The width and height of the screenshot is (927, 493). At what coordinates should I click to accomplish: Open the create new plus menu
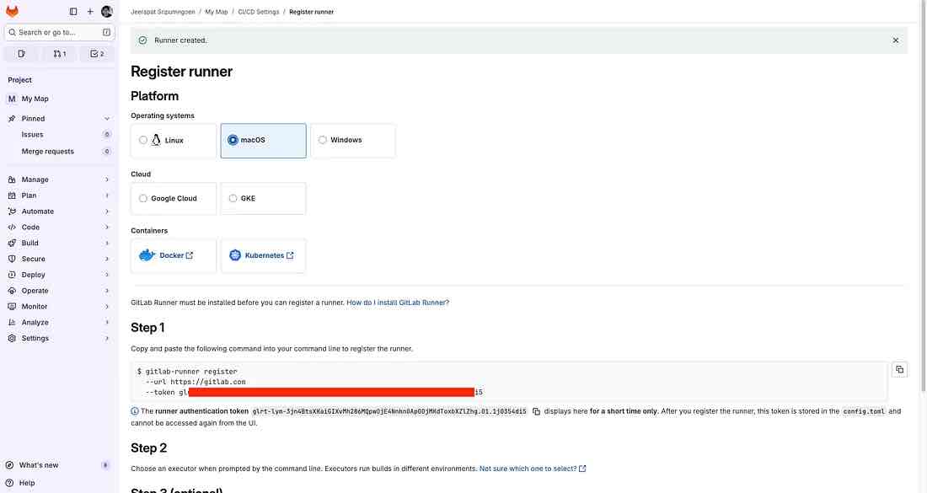coord(90,11)
